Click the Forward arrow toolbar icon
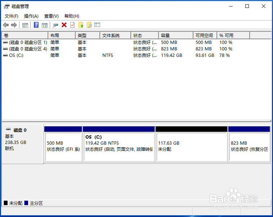The image size is (273, 217). 14,25
